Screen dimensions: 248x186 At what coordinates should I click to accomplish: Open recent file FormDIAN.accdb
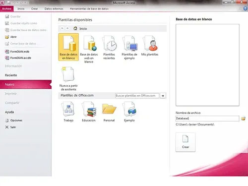(x=18, y=58)
